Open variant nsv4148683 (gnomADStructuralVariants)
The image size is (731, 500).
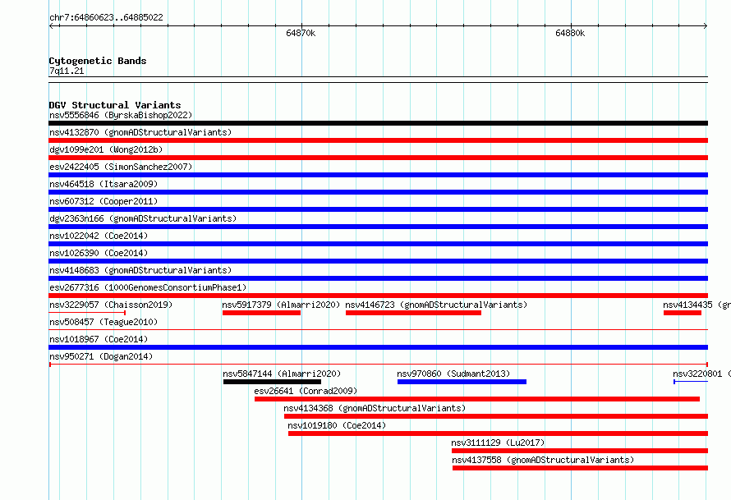(x=140, y=270)
